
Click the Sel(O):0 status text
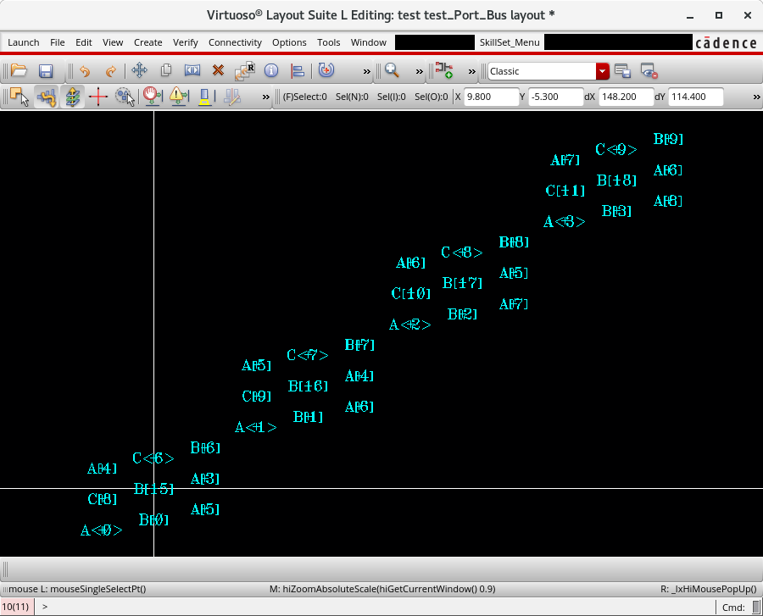pos(432,97)
